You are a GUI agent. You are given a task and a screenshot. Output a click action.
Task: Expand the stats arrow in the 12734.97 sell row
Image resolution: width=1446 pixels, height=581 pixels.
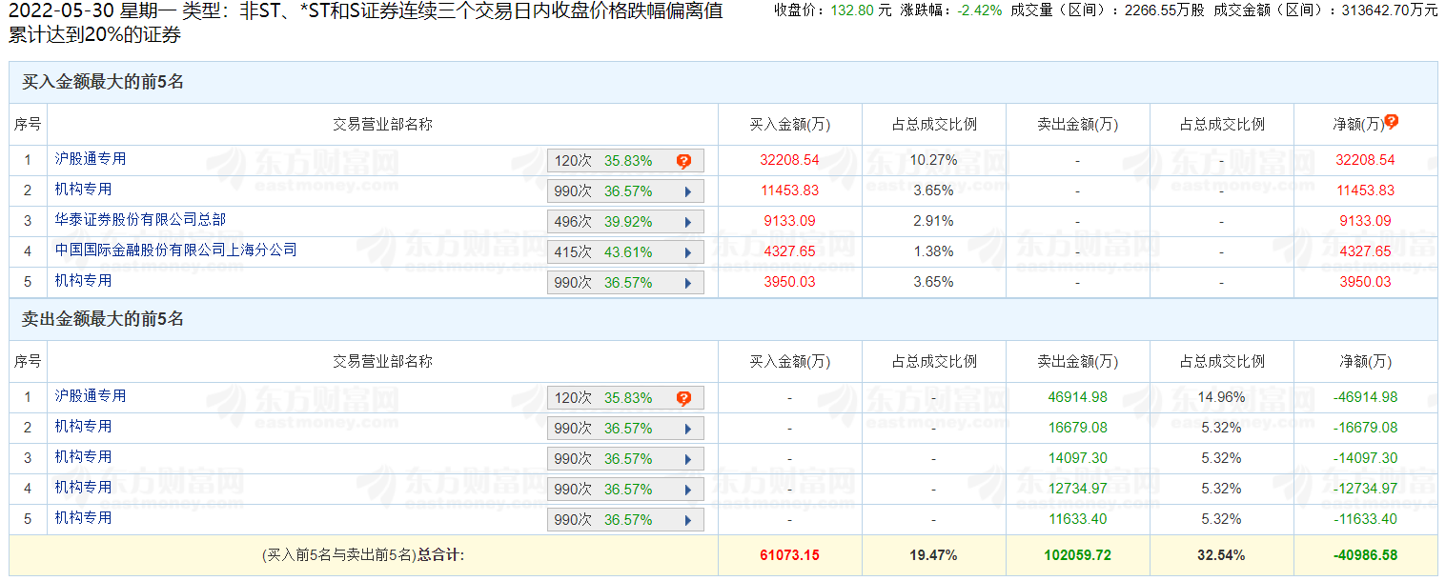(687, 490)
